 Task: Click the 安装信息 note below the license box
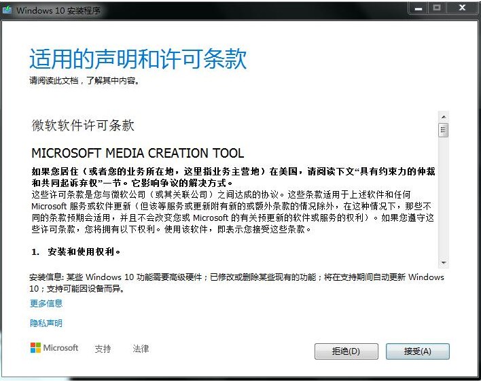pyautogui.click(x=236, y=283)
